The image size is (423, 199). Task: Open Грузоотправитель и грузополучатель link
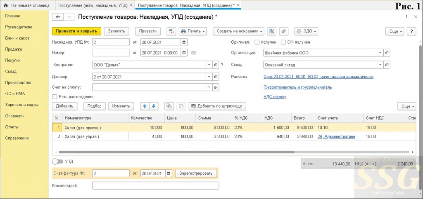[297, 87]
